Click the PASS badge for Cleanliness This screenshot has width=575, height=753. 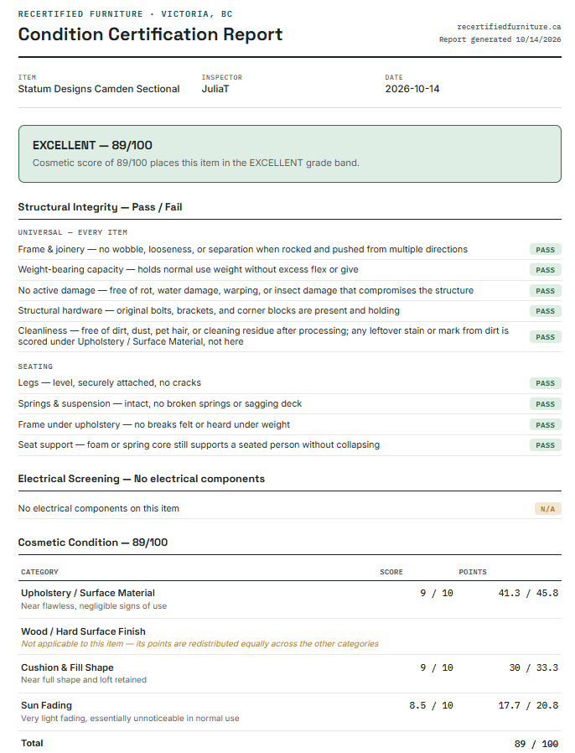(x=545, y=337)
